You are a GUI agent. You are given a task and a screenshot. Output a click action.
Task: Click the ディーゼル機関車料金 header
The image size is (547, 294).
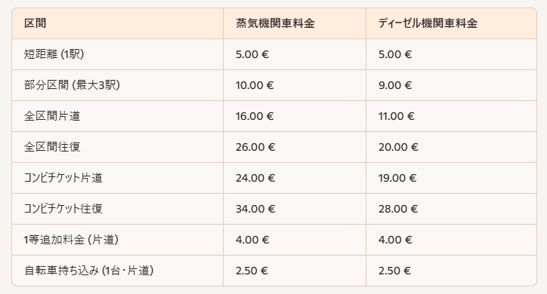coord(428,23)
